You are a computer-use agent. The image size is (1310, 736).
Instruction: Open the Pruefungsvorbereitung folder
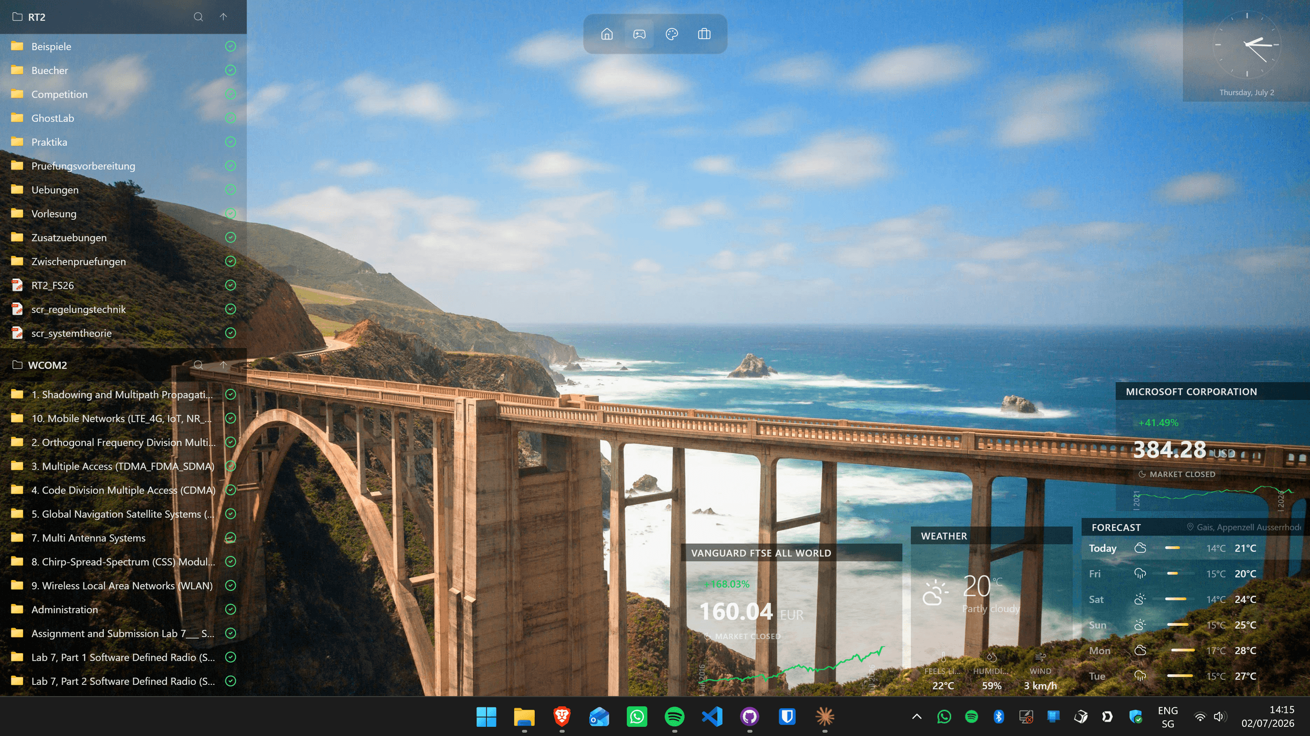(123, 166)
